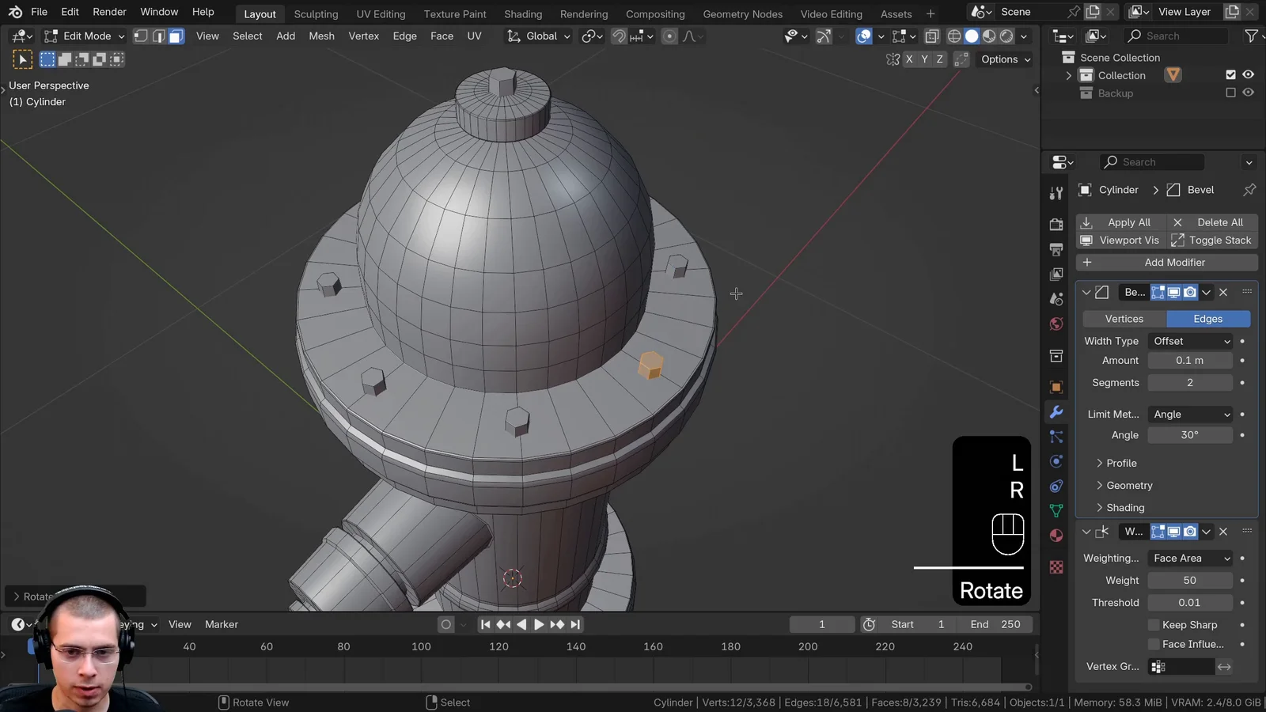Adjust the Angle 30 degree slider

[1190, 435]
